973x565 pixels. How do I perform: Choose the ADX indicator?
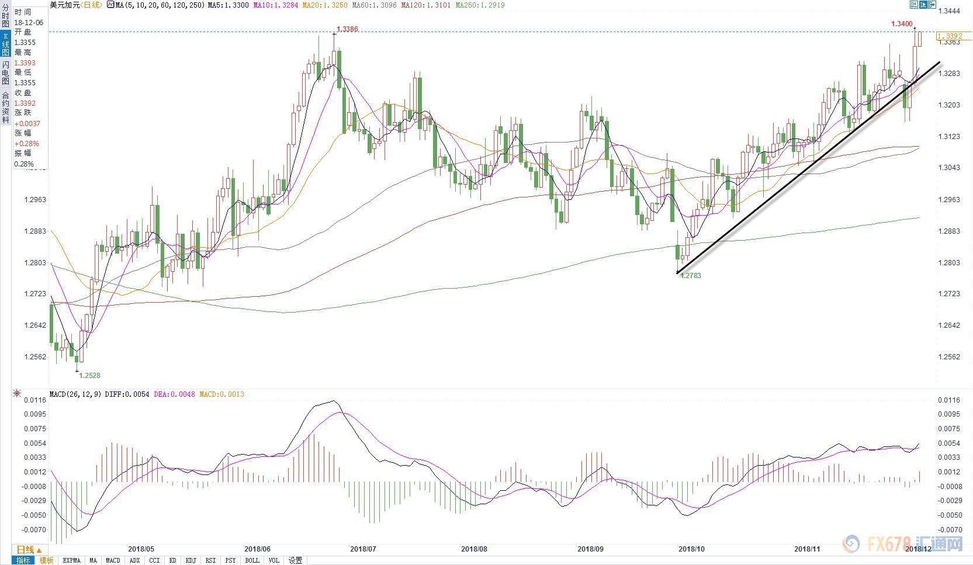pyautogui.click(x=135, y=560)
